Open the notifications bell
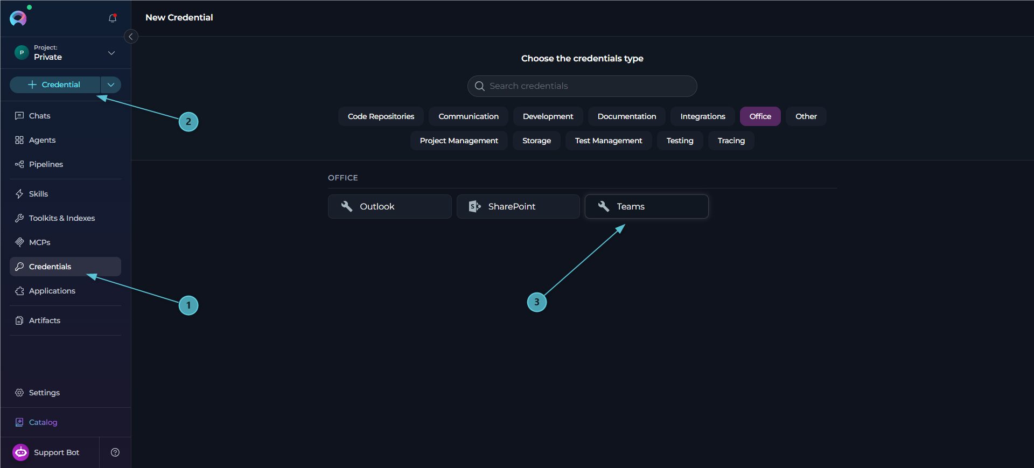This screenshot has width=1034, height=468. click(113, 18)
